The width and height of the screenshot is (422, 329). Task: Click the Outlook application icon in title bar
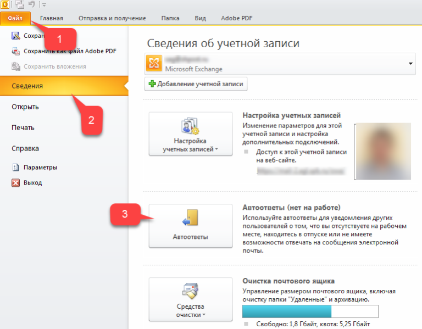pyautogui.click(x=4, y=4)
